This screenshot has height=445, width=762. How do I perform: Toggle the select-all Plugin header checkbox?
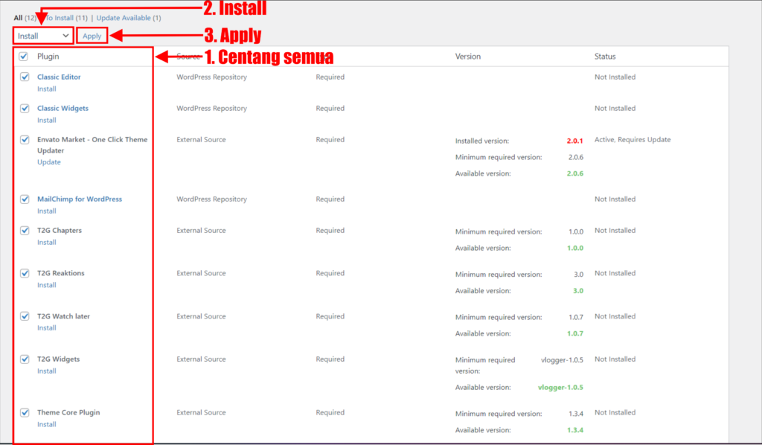click(24, 57)
